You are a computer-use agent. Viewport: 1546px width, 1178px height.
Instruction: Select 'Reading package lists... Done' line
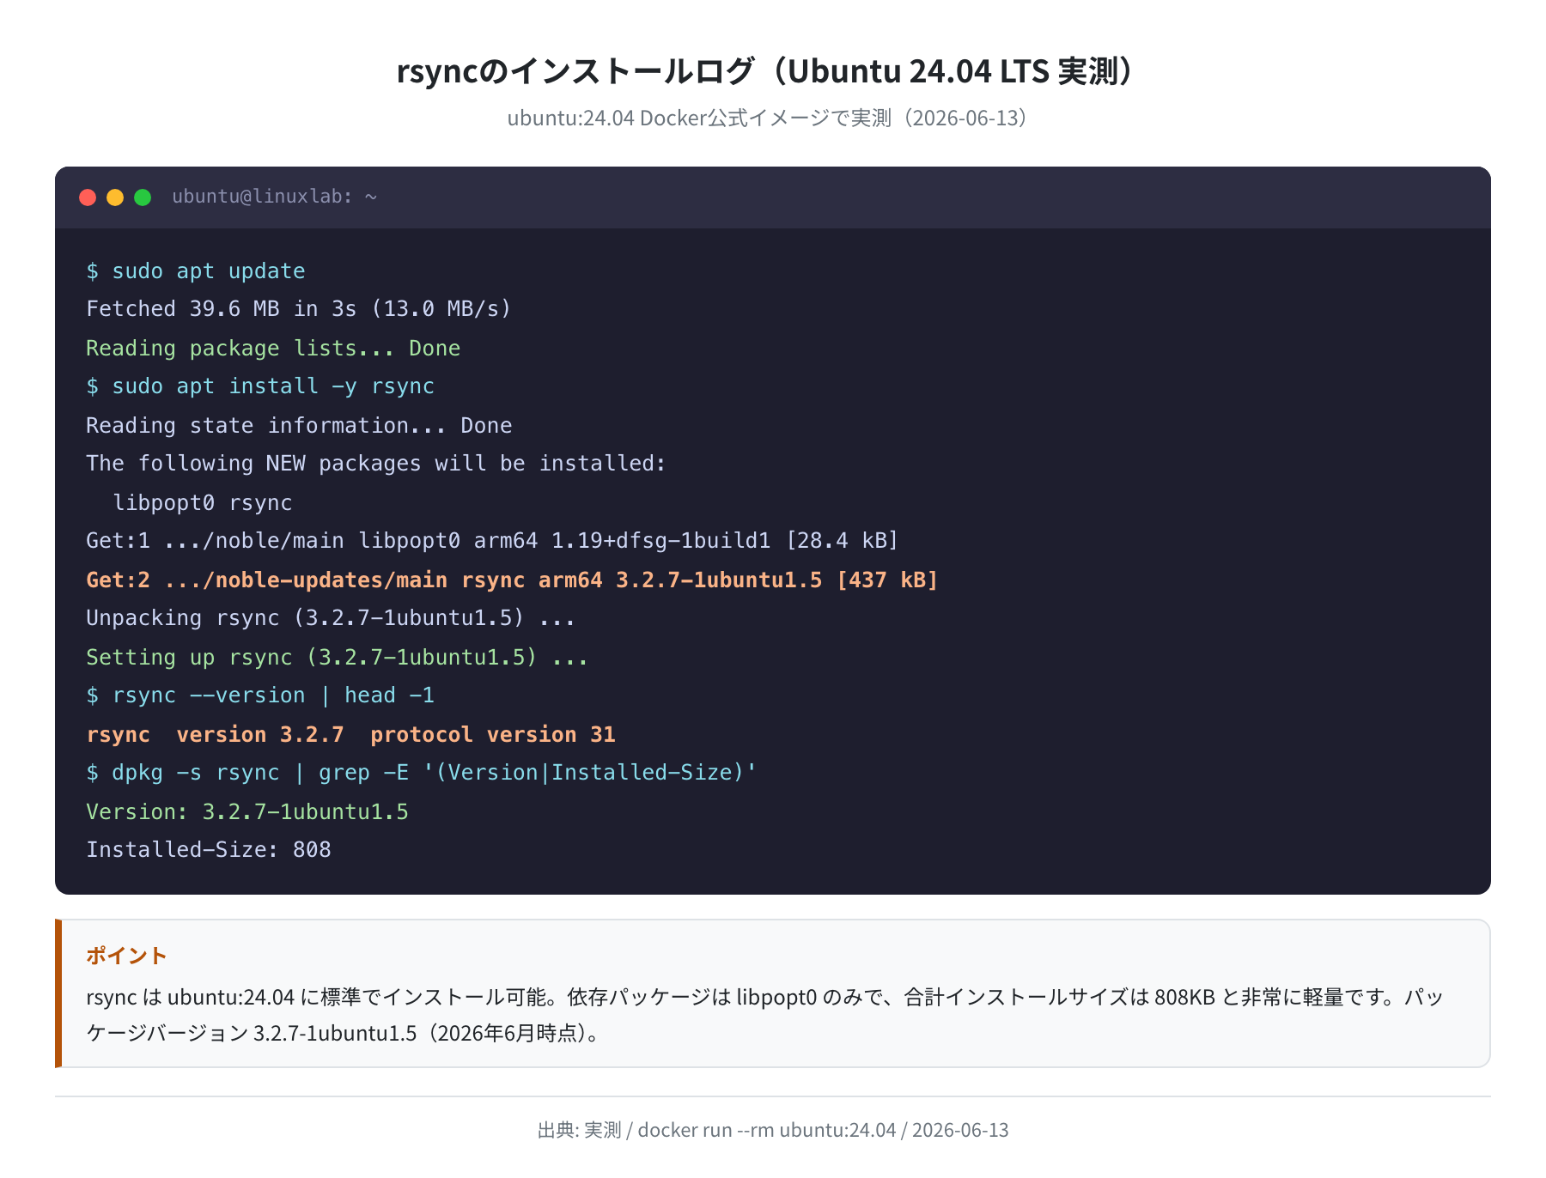[x=273, y=349]
